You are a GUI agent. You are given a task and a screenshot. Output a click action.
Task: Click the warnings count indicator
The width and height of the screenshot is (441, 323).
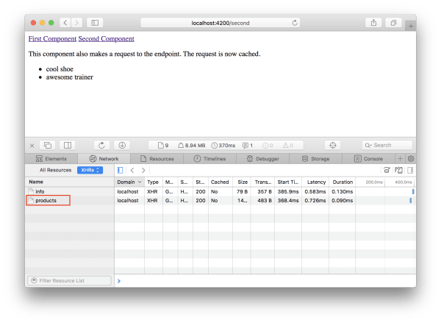288,145
